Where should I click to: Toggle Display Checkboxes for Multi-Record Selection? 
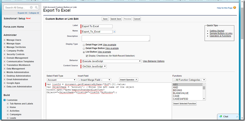(87, 56)
